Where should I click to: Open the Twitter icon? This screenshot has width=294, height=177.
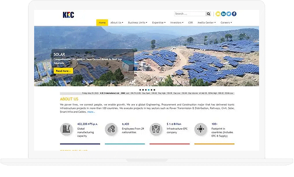point(229,14)
